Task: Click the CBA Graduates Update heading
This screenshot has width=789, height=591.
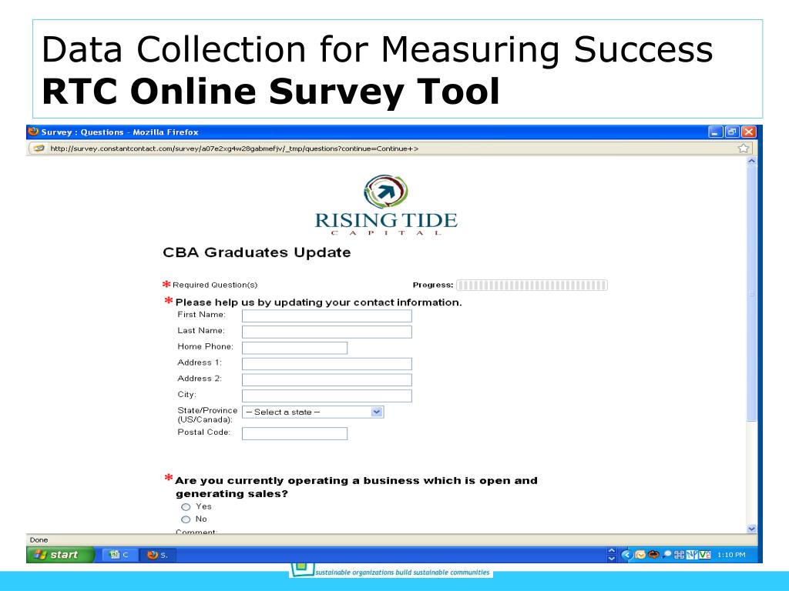Action: [x=257, y=252]
